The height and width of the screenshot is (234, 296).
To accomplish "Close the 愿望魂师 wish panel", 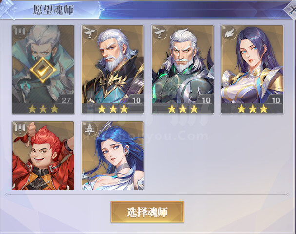I will 291,9.
